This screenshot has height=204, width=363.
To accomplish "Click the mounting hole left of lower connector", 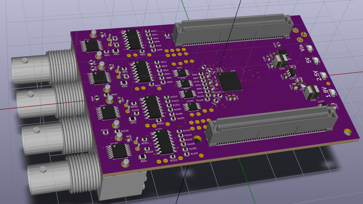I will point(198,139).
